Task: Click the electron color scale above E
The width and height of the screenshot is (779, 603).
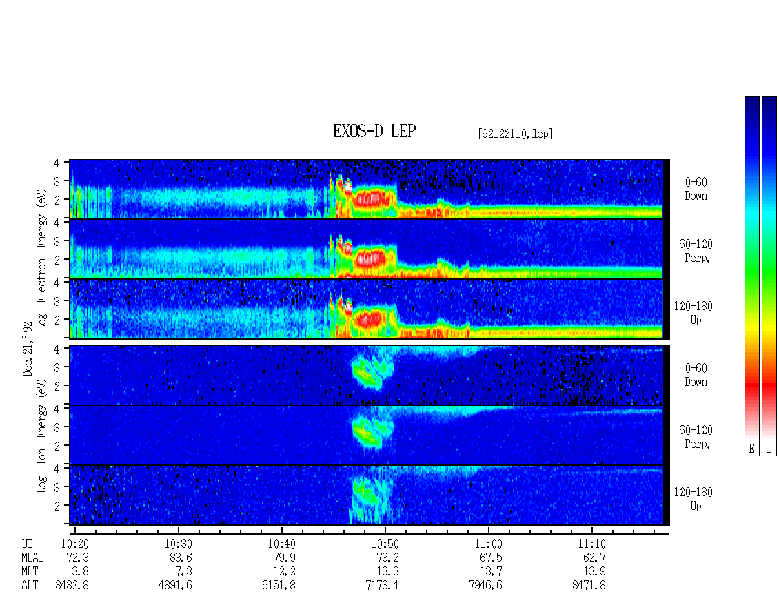Action: pos(751,269)
